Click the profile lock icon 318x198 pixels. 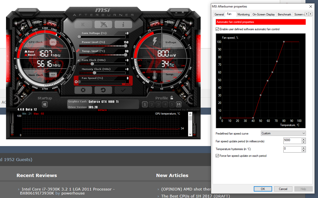coord(172,98)
